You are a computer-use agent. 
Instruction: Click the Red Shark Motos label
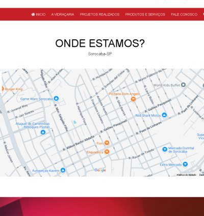click(148, 116)
